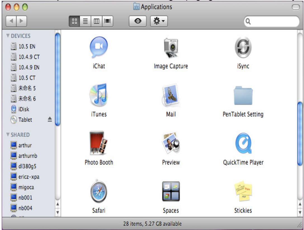Select the iSync application icon
This screenshot has width=304, height=230.
pos(243,47)
